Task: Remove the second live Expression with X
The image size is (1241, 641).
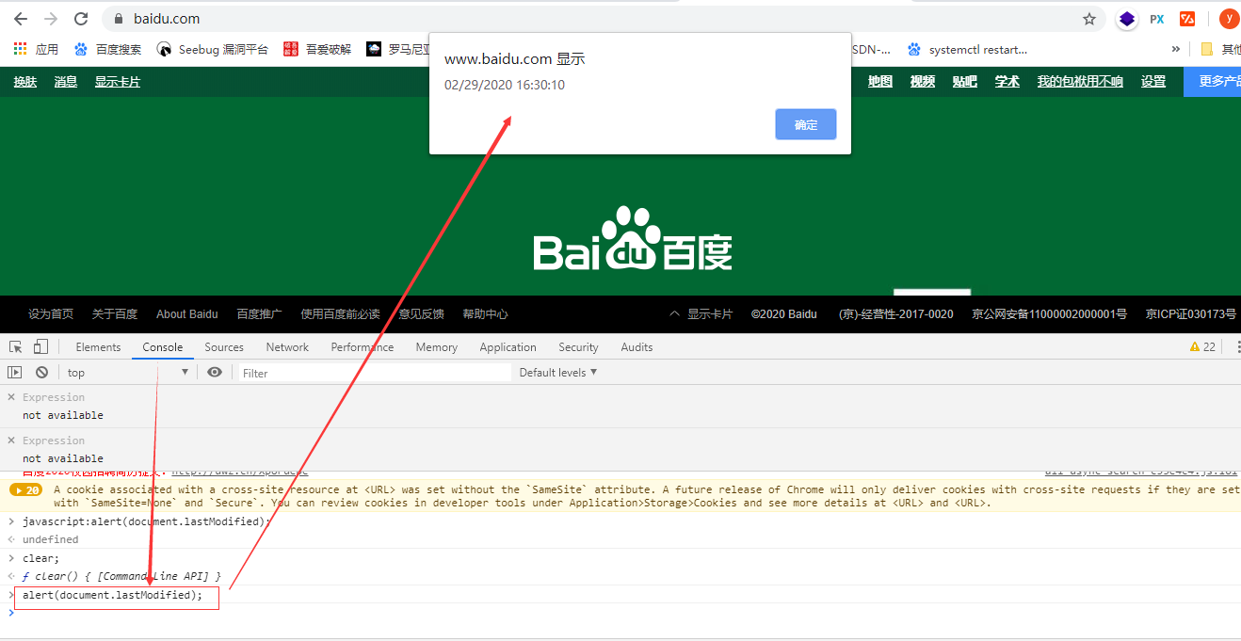Action: coord(11,441)
